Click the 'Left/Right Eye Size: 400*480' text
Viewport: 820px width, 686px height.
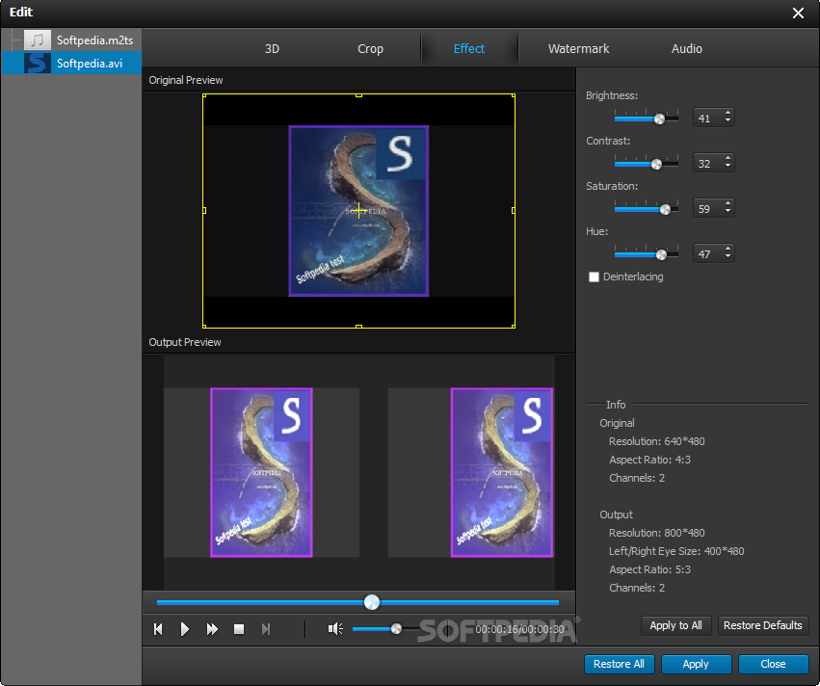pos(676,551)
